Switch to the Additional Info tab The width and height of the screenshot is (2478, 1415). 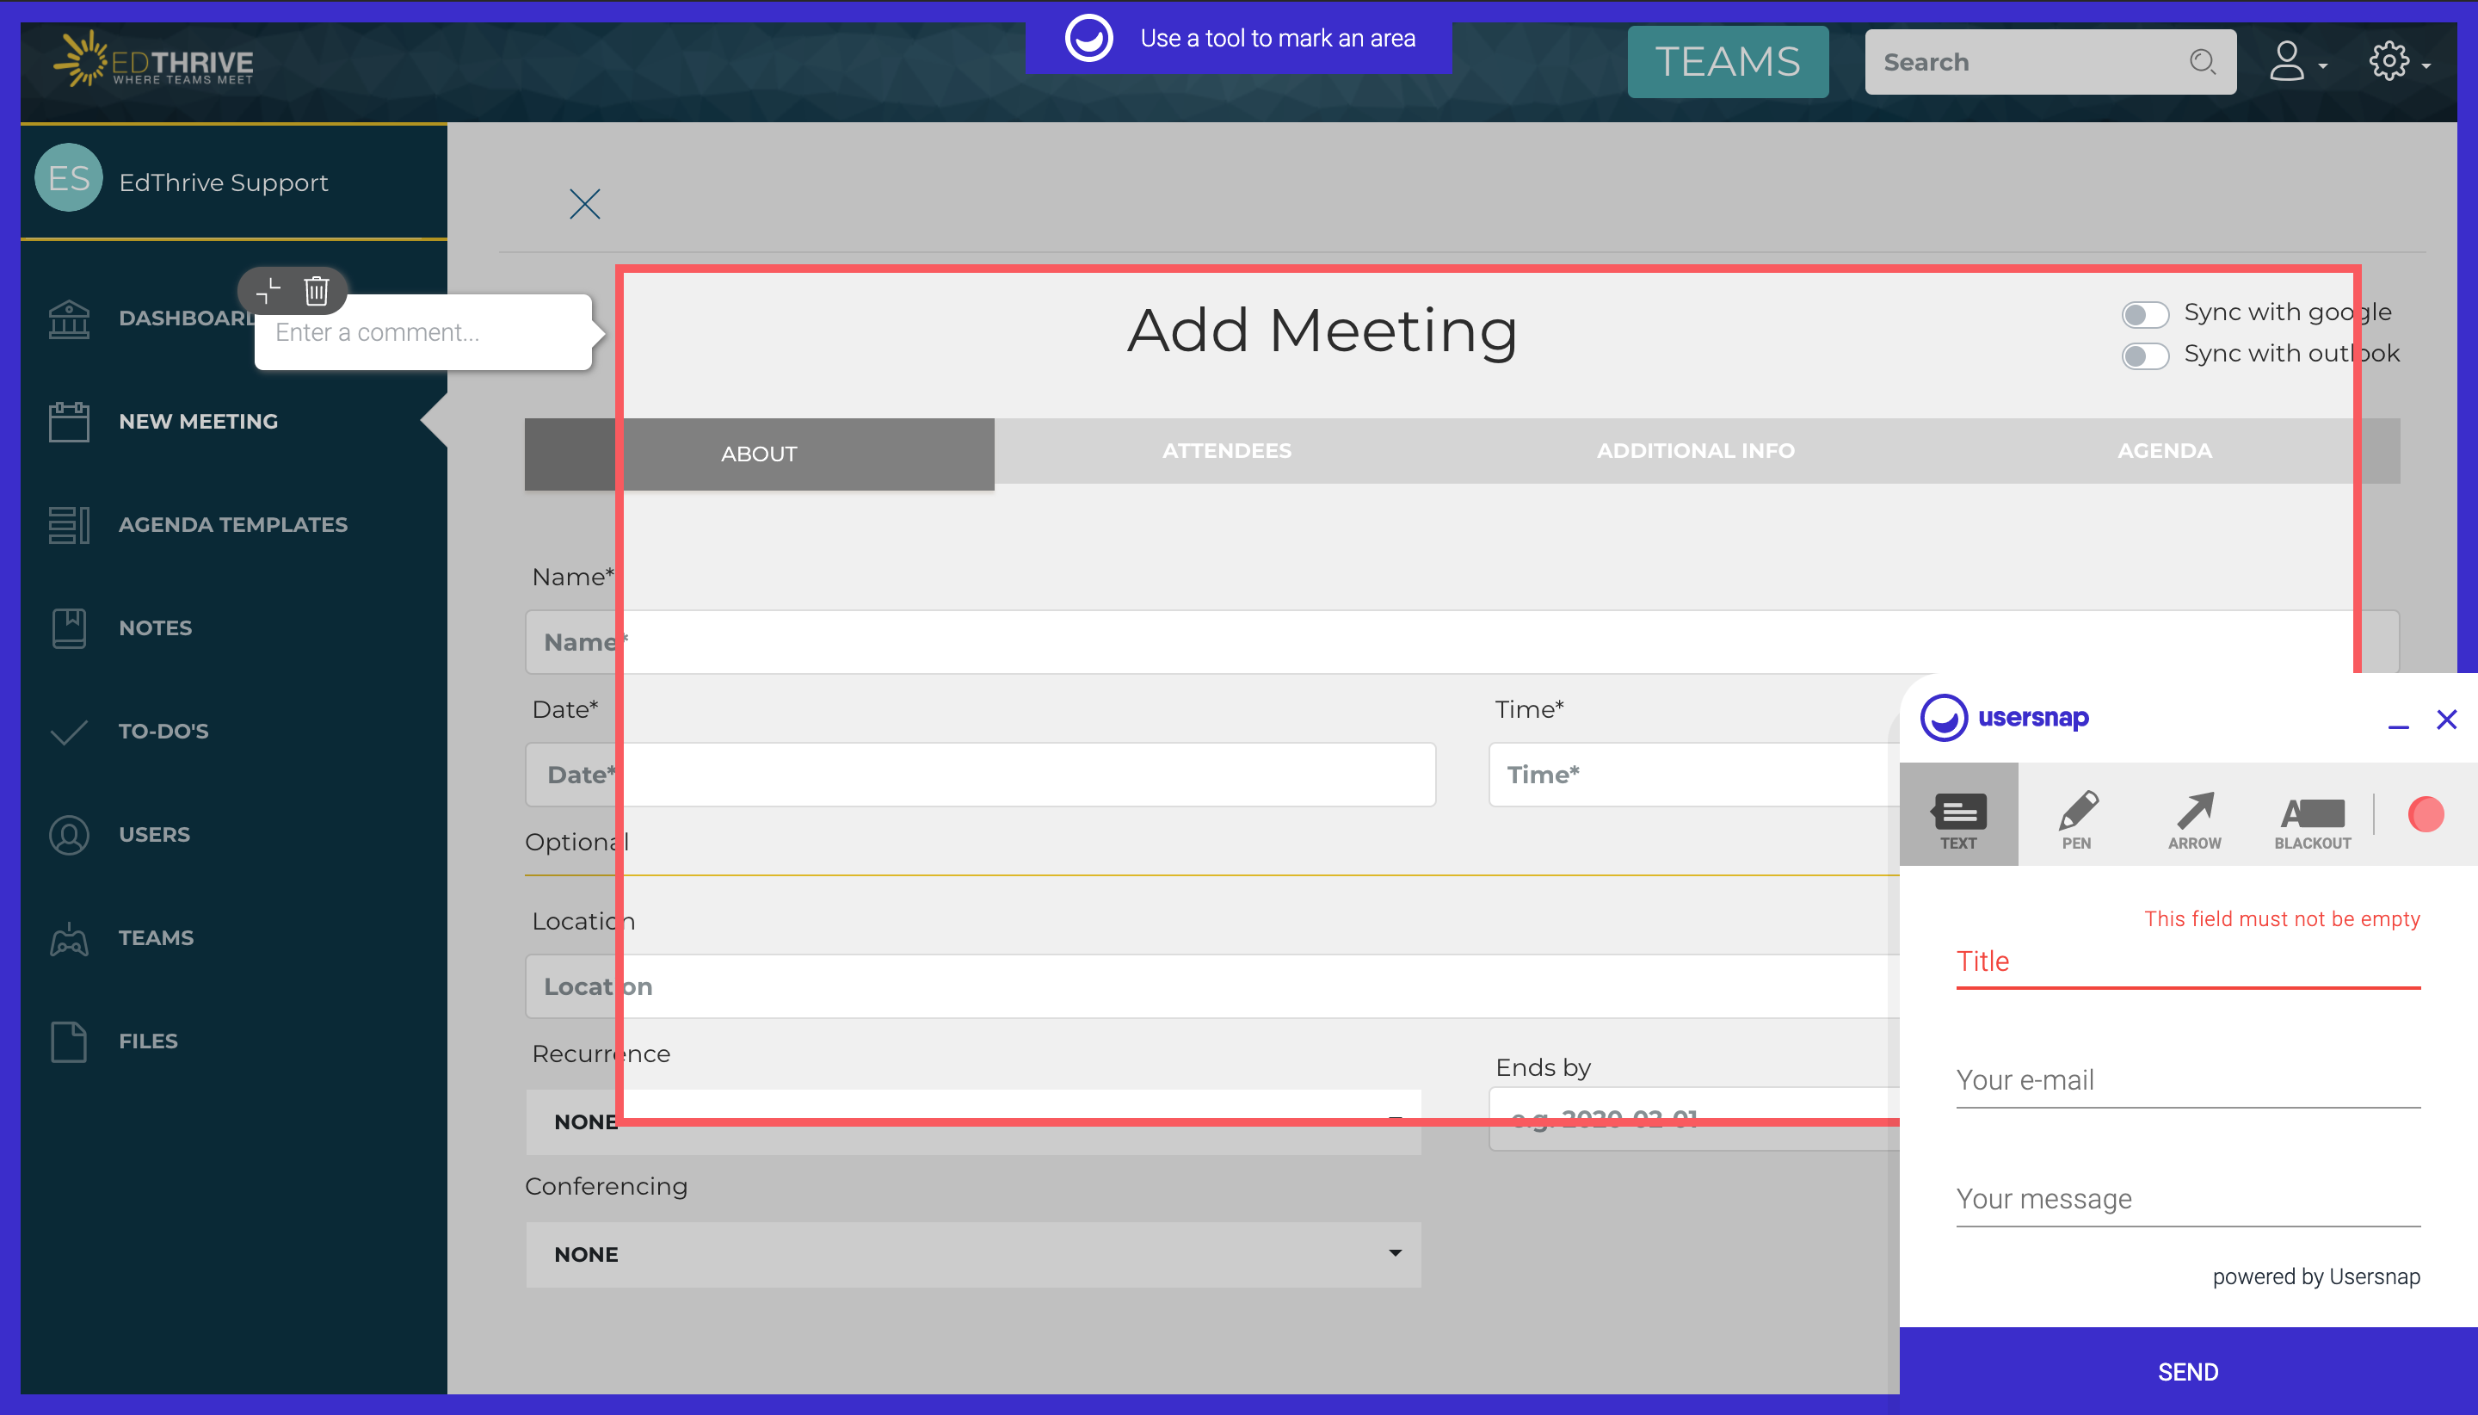[x=1696, y=451]
